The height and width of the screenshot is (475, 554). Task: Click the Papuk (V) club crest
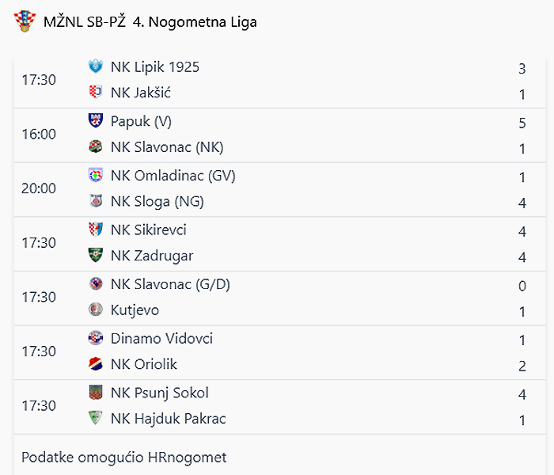click(96, 121)
